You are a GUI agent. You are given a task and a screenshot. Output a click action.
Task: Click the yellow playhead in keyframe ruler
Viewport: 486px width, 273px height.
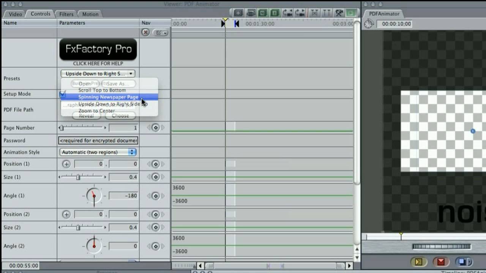pyautogui.click(x=225, y=20)
